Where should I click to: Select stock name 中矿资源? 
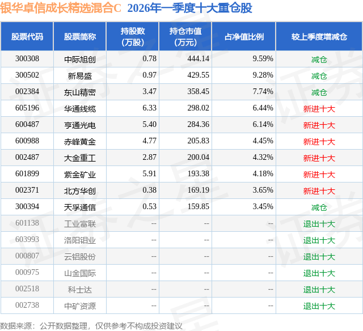[x=80, y=306]
